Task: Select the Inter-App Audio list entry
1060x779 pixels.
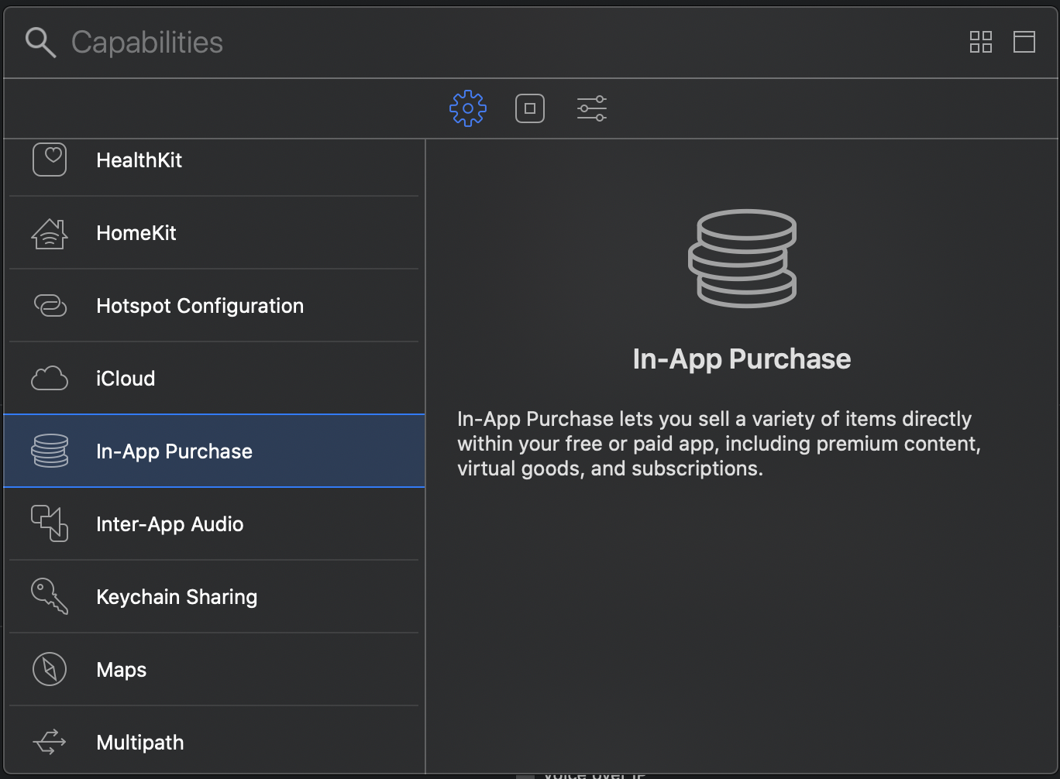Action: [214, 524]
